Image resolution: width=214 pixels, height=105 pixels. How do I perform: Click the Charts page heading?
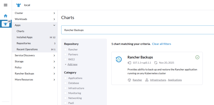pos(68,18)
